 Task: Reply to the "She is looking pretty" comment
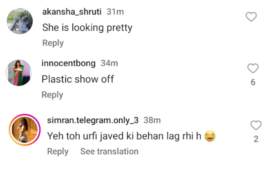(53, 43)
